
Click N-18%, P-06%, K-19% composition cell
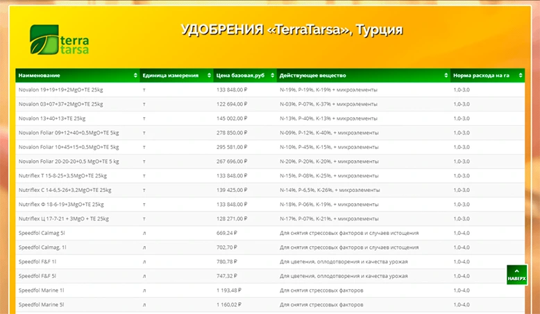tap(329, 204)
